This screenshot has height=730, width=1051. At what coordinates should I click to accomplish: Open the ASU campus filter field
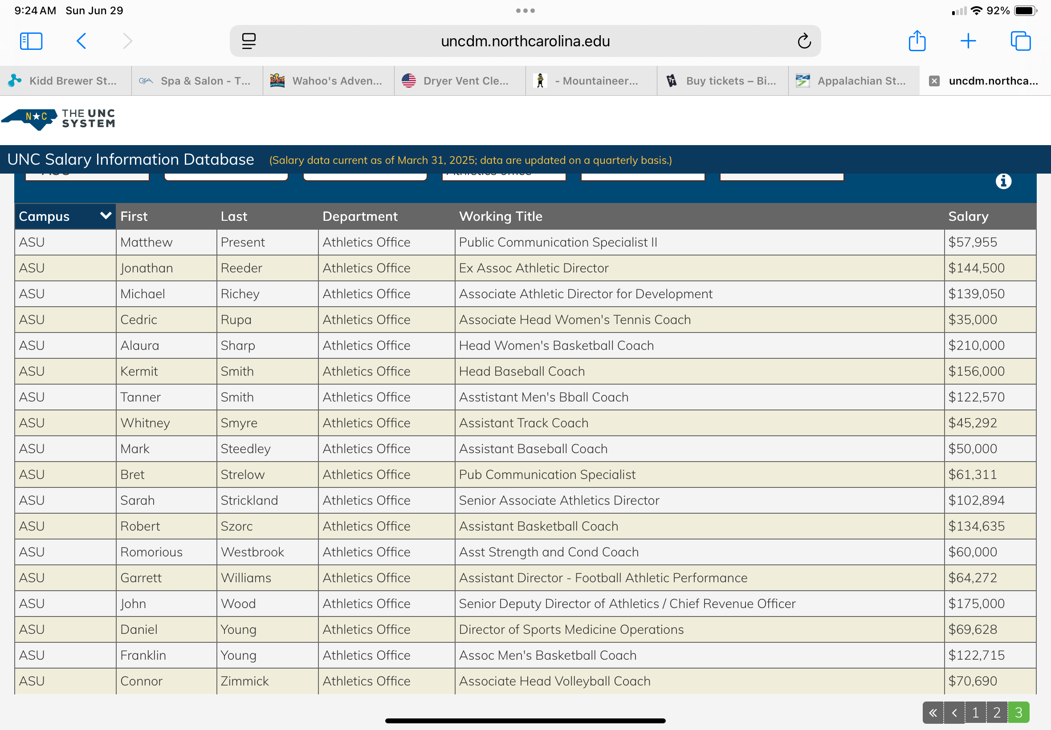87,176
